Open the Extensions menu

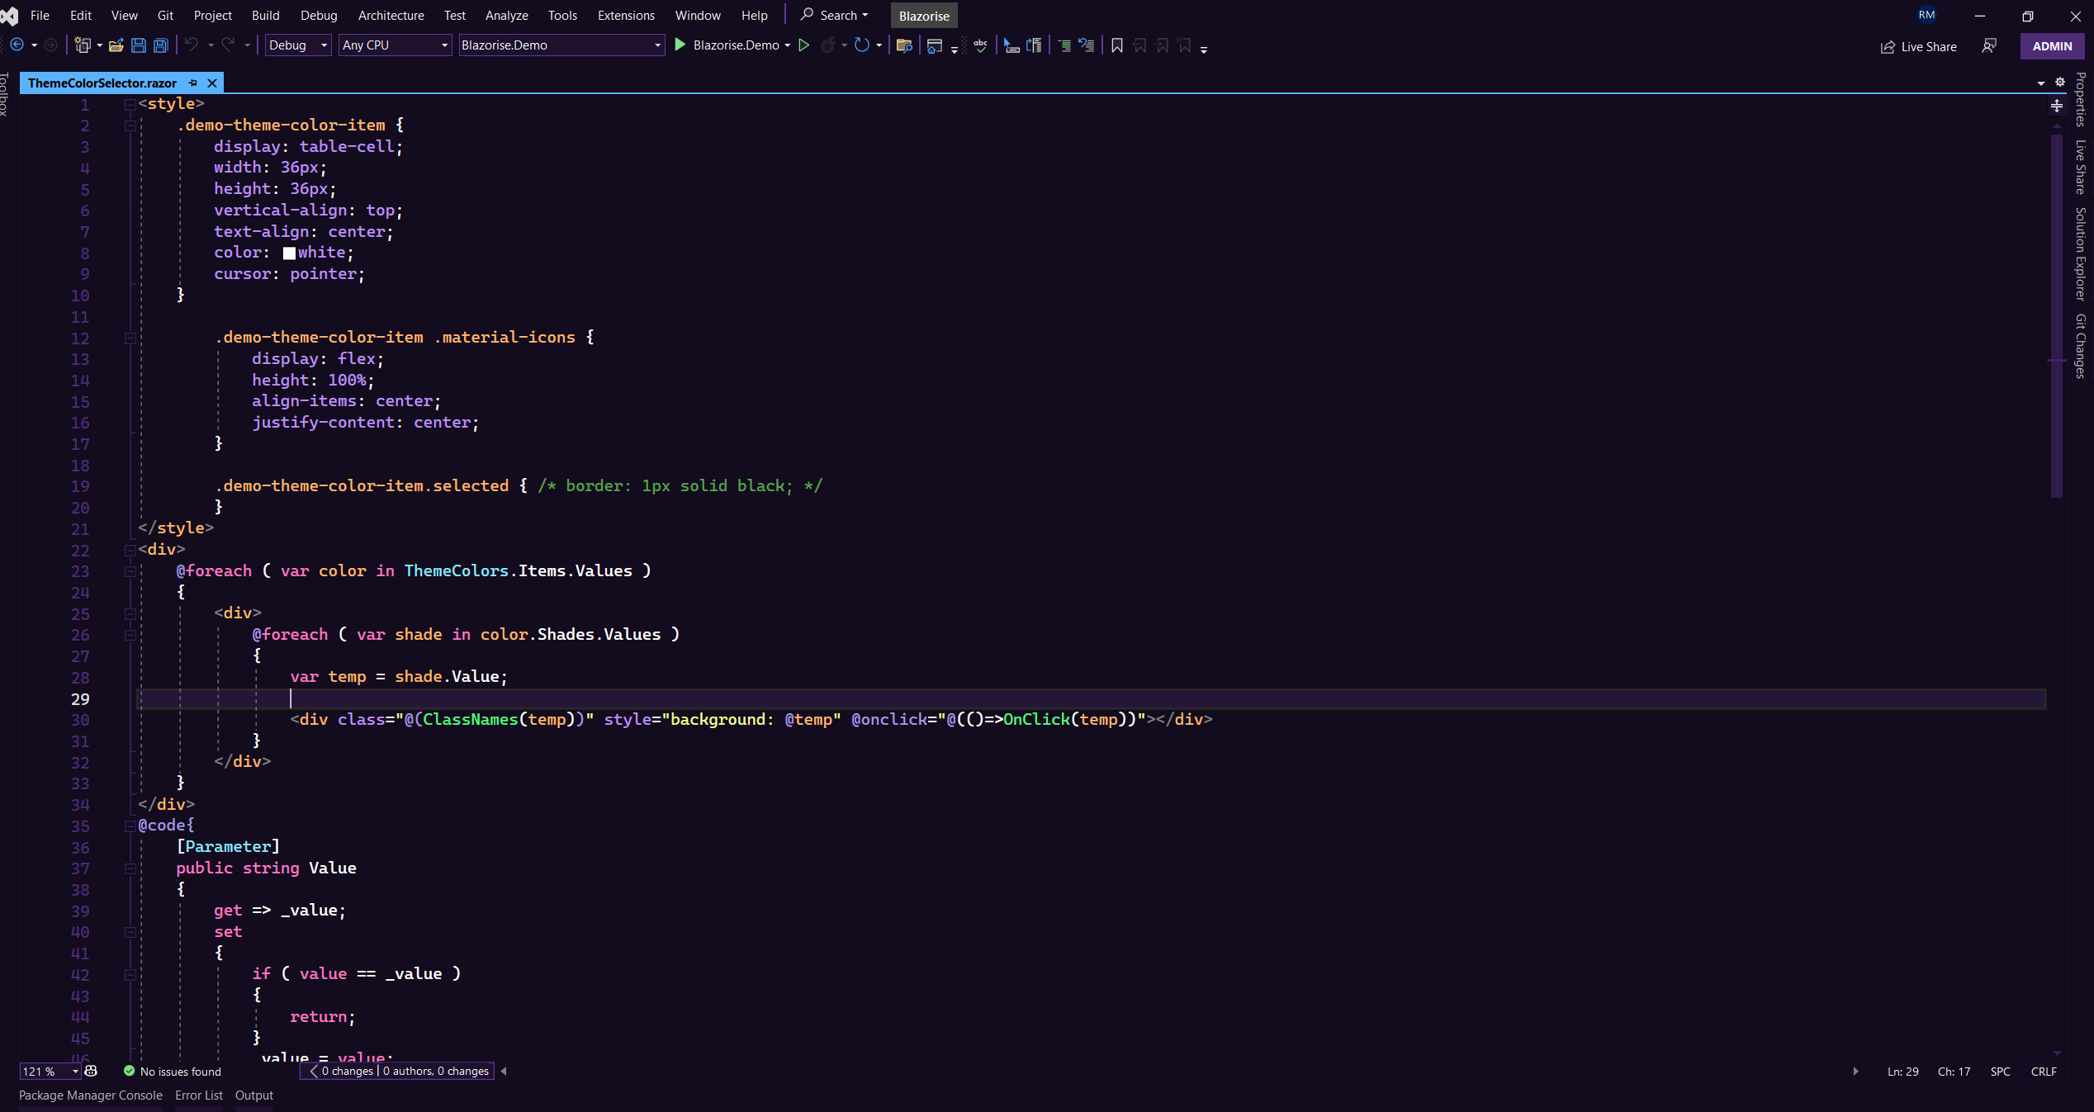pos(626,16)
